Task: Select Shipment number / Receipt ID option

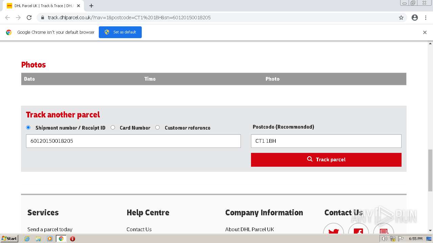Action: pos(28,127)
